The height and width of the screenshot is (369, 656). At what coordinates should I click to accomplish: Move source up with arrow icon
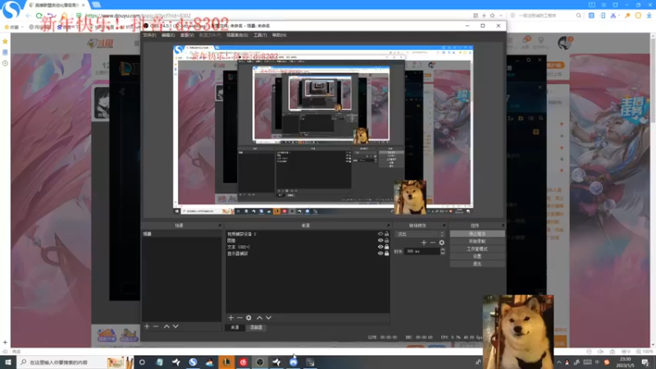tap(259, 317)
